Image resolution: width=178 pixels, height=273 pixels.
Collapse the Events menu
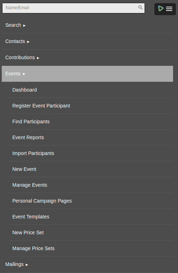click(87, 74)
